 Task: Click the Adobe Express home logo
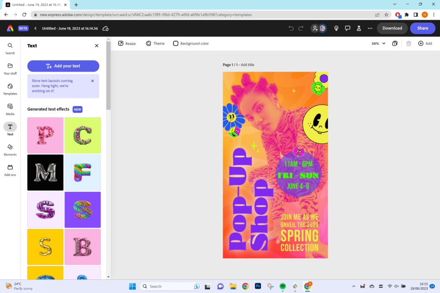[x=10, y=28]
